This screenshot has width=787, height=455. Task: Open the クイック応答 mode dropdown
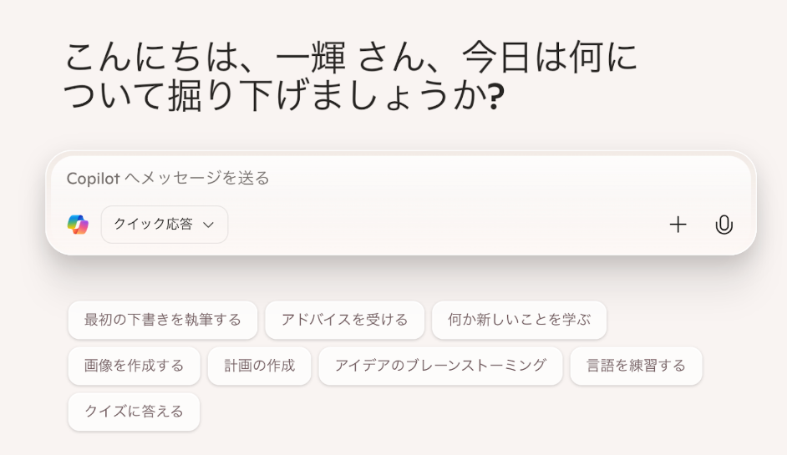coord(165,225)
